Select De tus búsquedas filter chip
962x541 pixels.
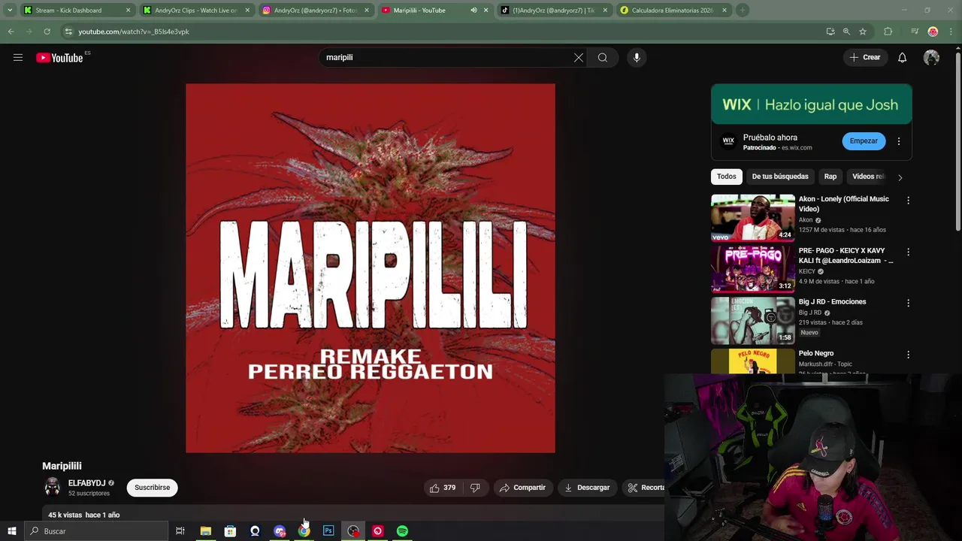pyautogui.click(x=780, y=177)
